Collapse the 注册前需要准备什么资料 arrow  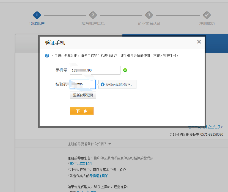pos(110,144)
